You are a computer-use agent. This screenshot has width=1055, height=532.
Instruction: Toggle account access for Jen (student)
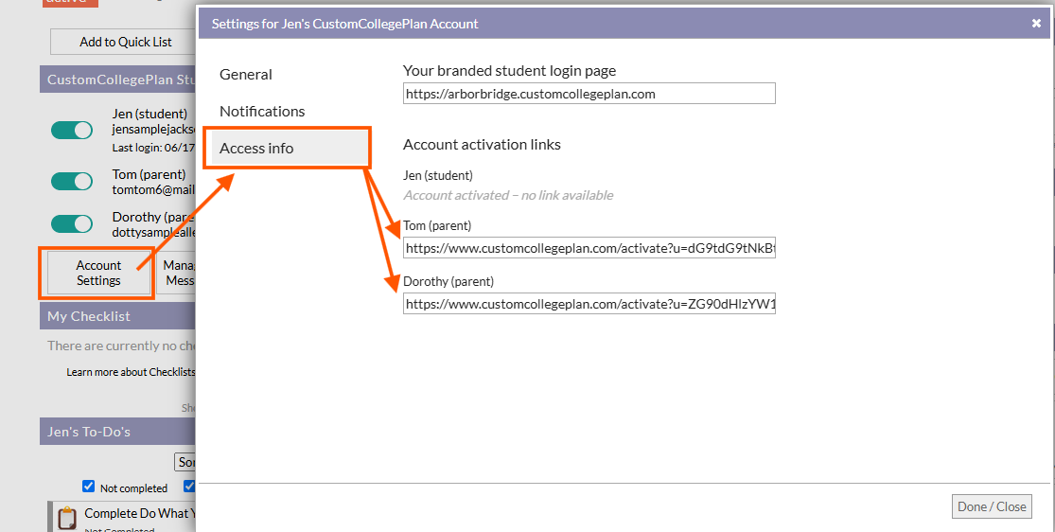click(x=72, y=131)
